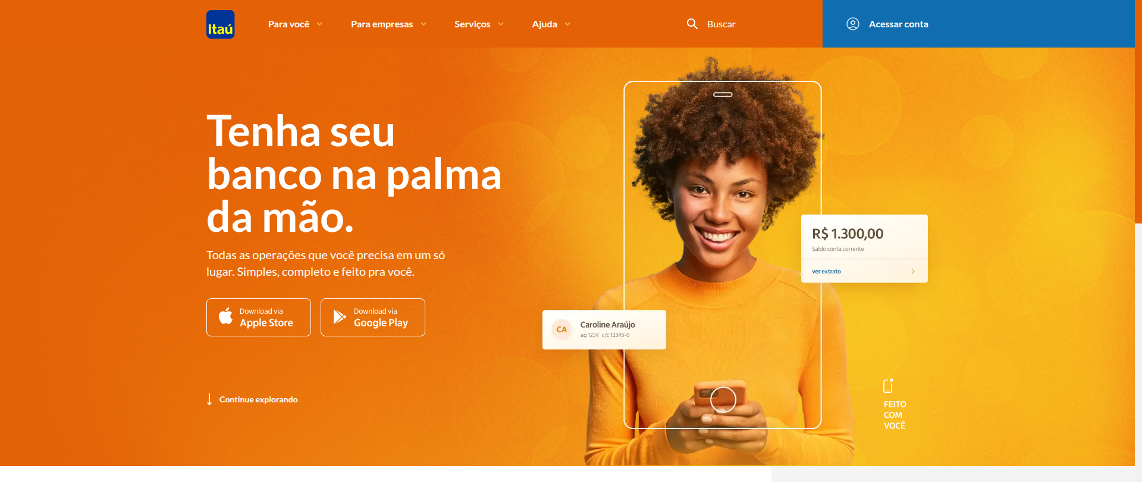
Task: Click the user profile icon beside Acessar conta
Action: pyautogui.click(x=852, y=24)
